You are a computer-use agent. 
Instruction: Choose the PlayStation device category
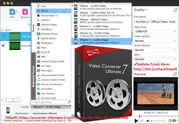(x=47, y=43)
